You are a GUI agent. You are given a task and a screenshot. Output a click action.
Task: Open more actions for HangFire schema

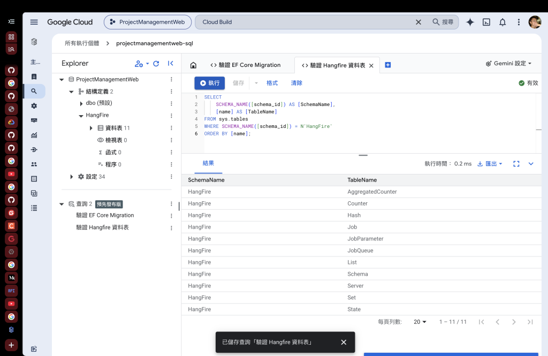tap(171, 116)
